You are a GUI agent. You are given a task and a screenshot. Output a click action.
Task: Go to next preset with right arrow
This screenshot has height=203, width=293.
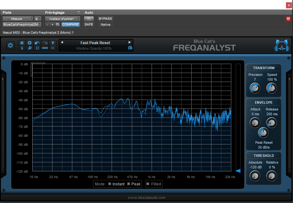coord(130,42)
